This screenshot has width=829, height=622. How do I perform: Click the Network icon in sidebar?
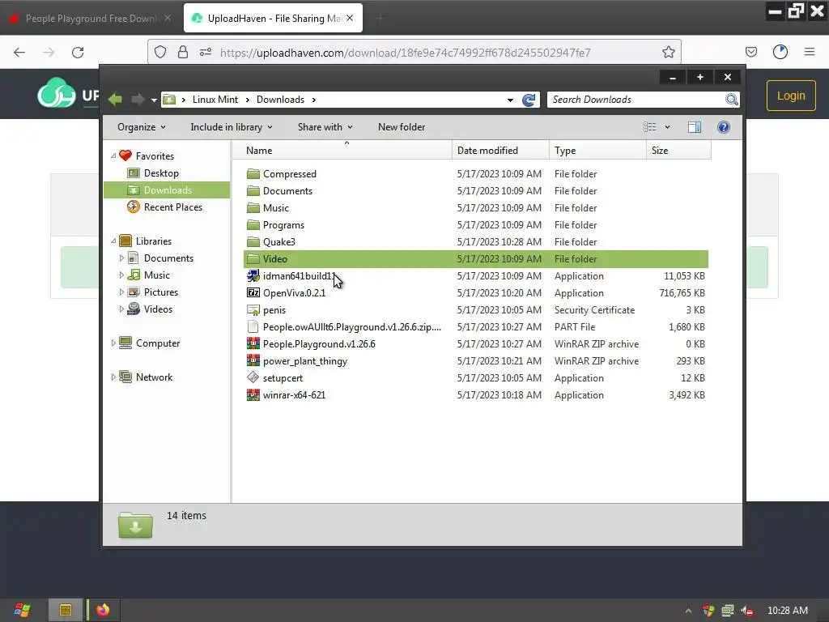[125, 377]
